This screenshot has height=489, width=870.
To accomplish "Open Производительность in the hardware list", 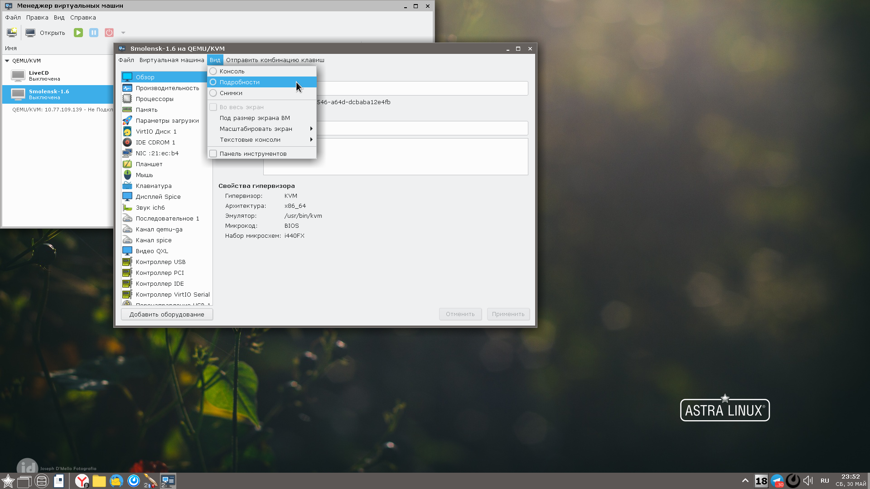I will tap(167, 88).
